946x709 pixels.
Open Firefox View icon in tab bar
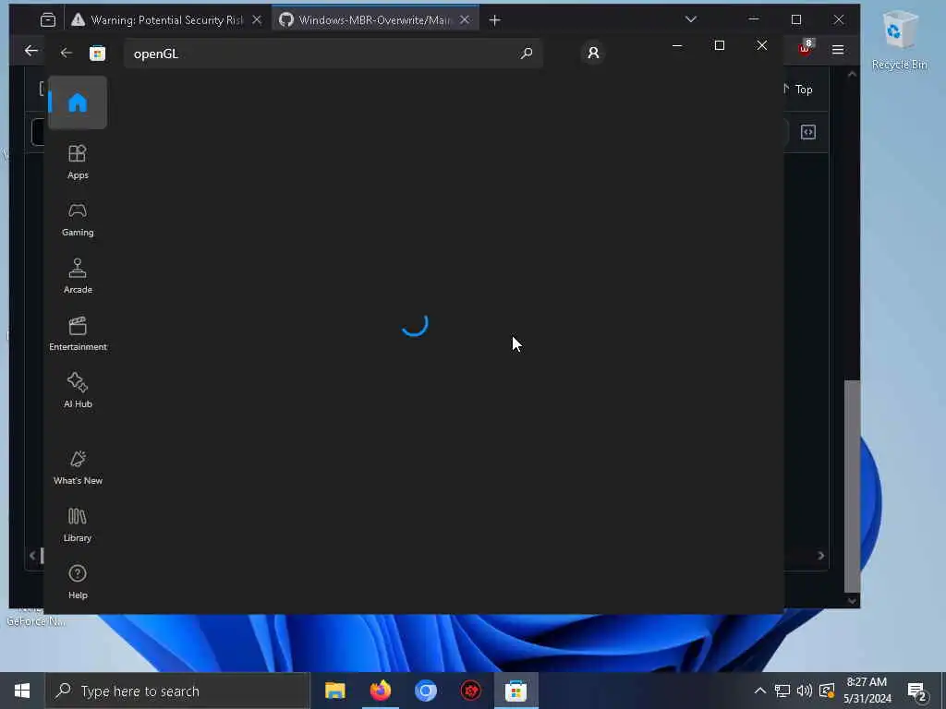coord(48,20)
